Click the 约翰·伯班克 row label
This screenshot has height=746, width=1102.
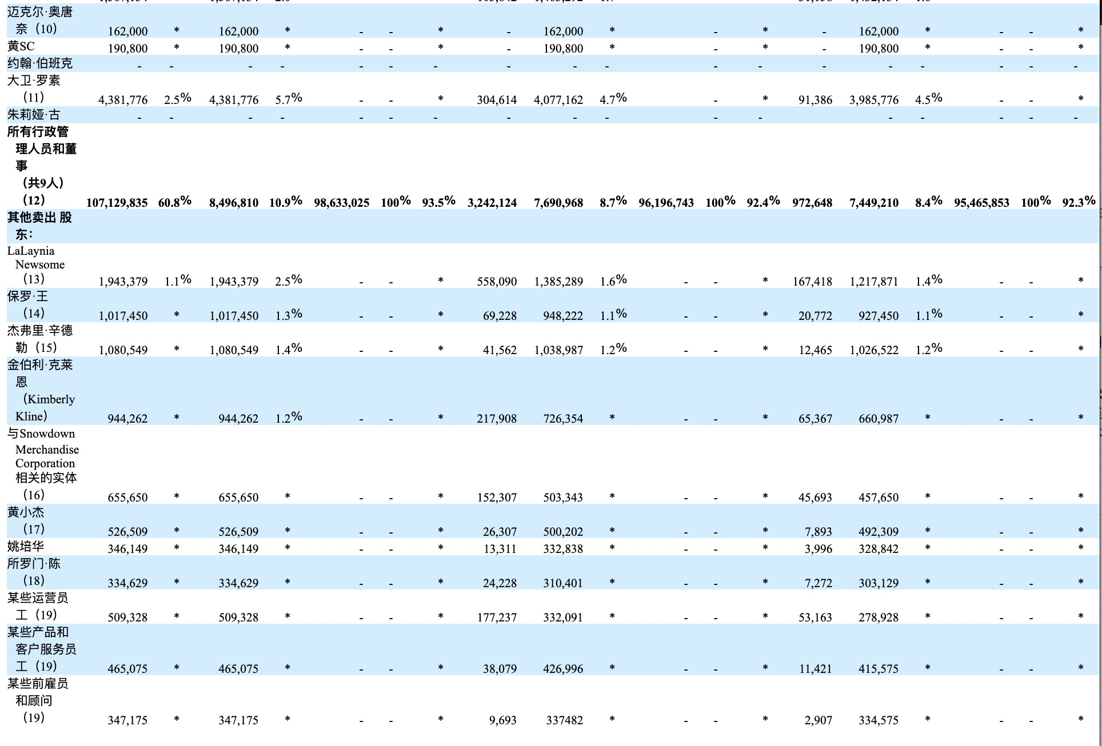pyautogui.click(x=40, y=63)
